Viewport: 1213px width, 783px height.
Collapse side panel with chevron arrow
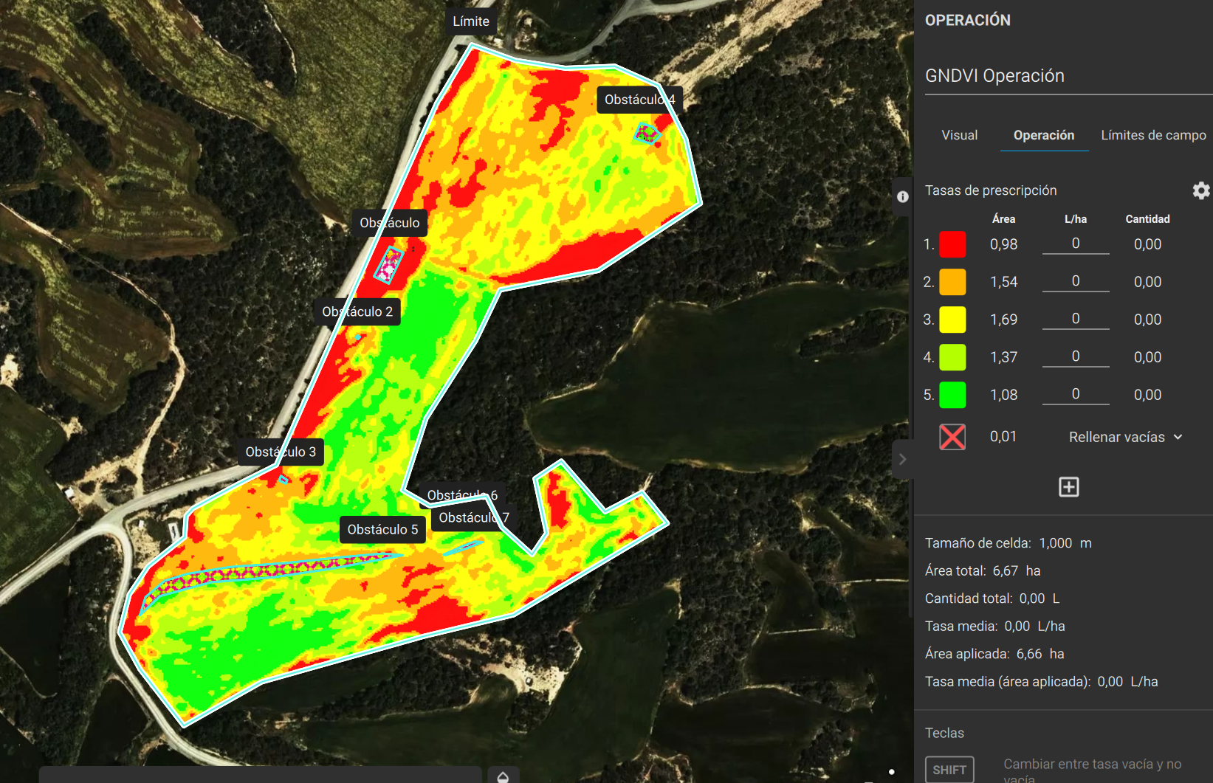(x=902, y=459)
